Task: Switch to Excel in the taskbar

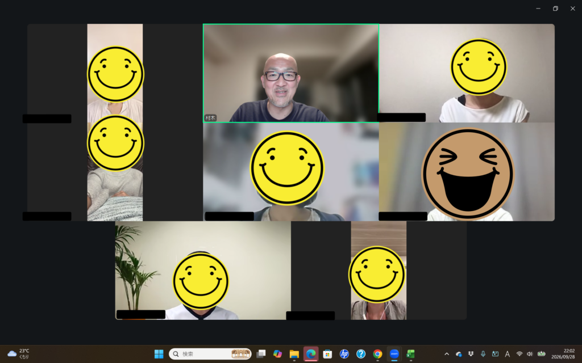Action: click(410, 354)
